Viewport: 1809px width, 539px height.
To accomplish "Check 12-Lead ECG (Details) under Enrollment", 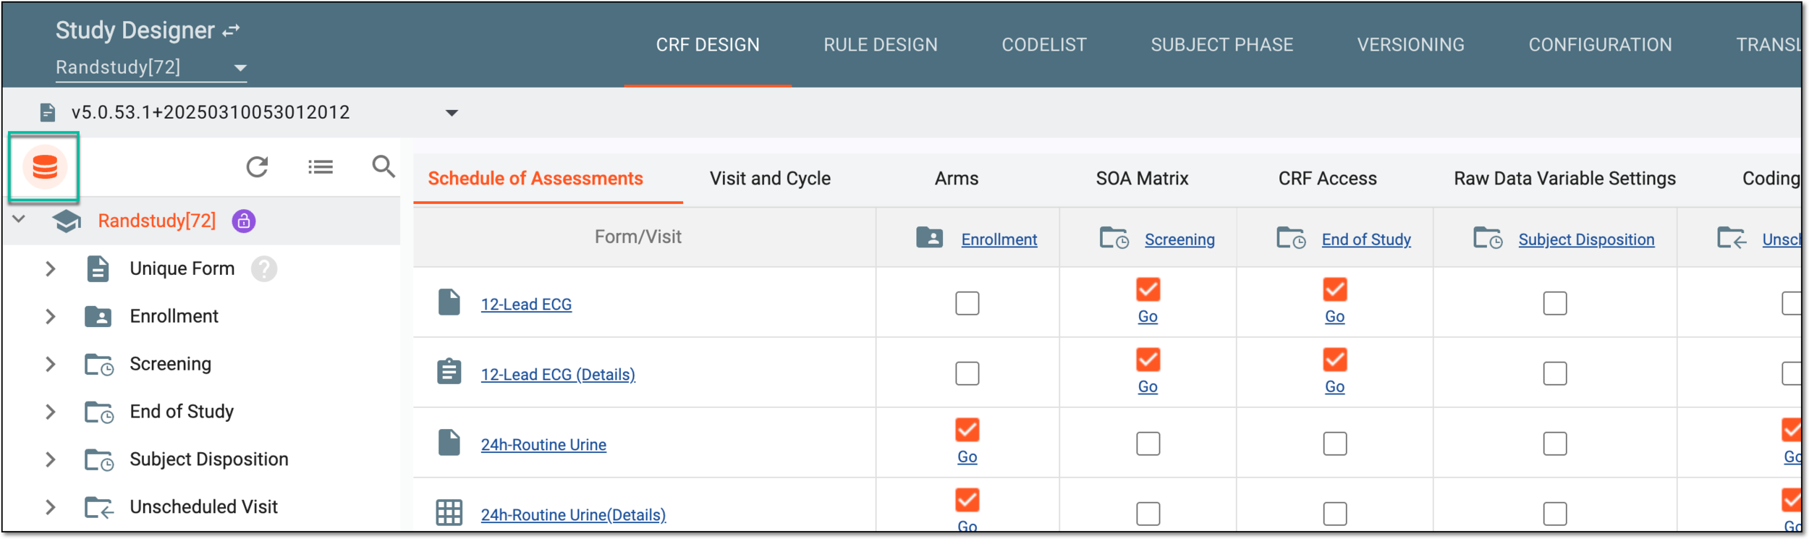I will pos(967,373).
